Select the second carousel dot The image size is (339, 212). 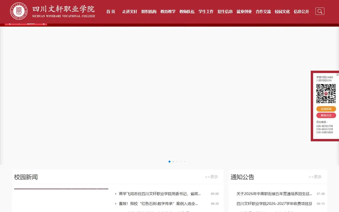pos(173,161)
